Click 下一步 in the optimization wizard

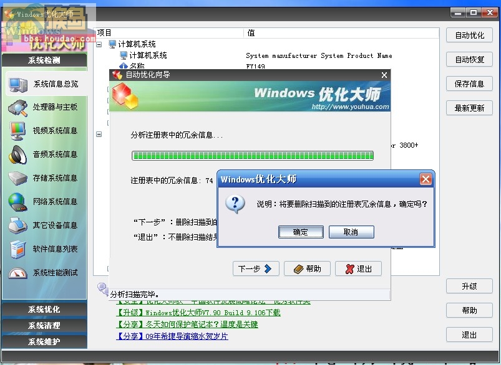256,268
